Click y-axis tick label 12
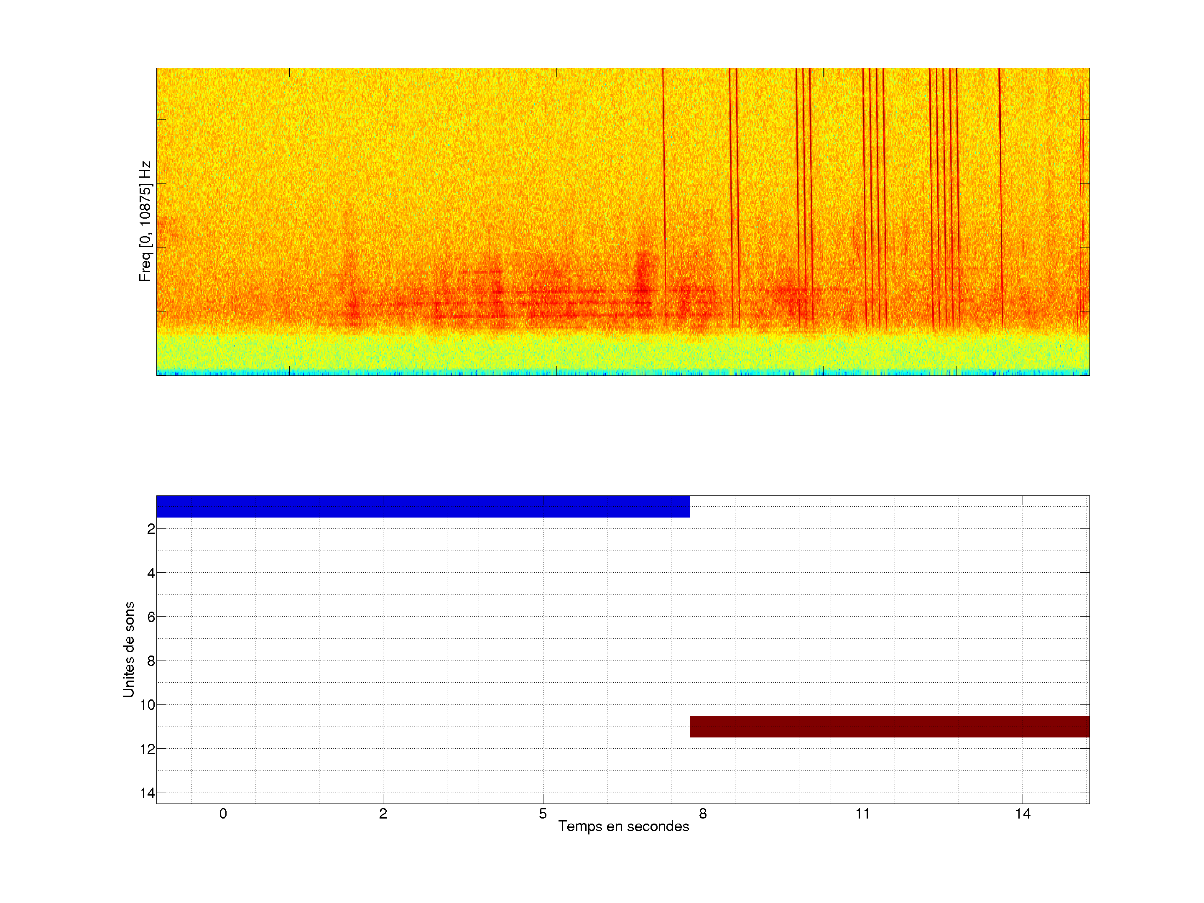Screen dimensions: 1204x903 (x=148, y=750)
